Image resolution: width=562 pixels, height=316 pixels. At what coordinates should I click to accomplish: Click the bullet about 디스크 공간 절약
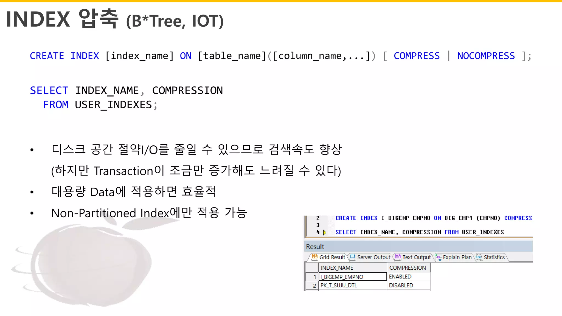coord(196,149)
